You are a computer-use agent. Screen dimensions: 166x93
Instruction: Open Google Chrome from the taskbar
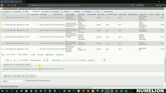pyautogui.click(x=31, y=91)
